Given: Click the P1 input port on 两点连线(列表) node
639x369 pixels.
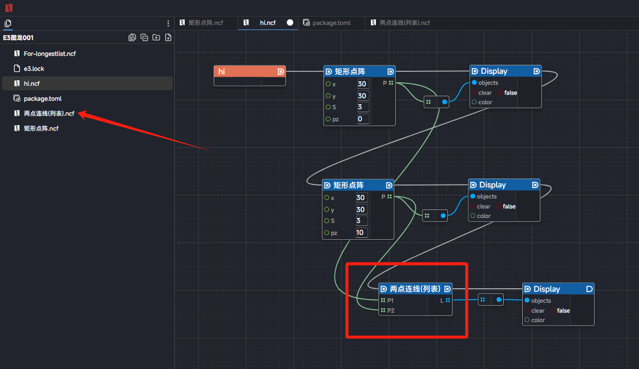Looking at the screenshot, I should pos(383,301).
